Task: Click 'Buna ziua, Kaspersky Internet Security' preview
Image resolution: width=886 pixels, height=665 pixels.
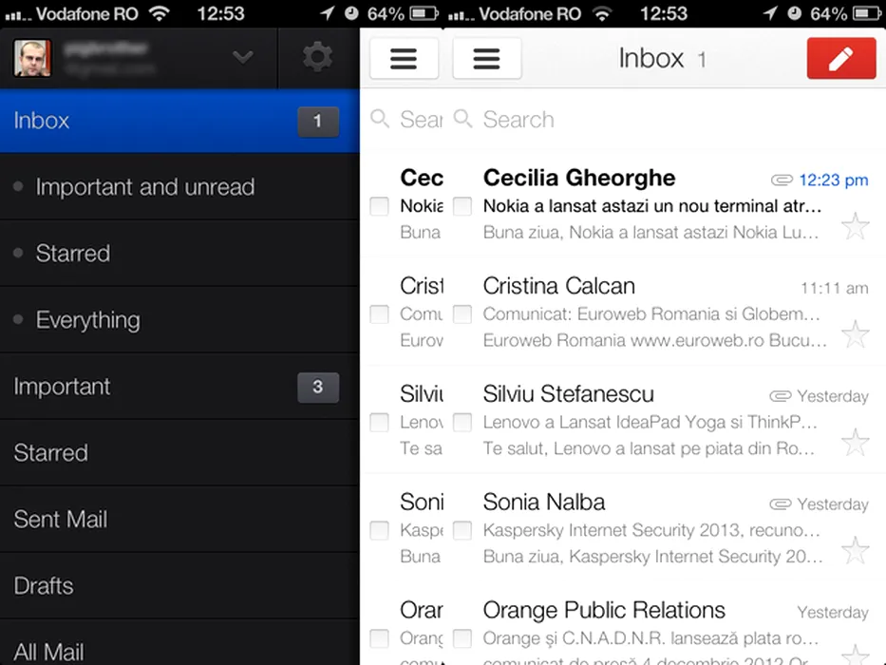Action: click(x=653, y=557)
